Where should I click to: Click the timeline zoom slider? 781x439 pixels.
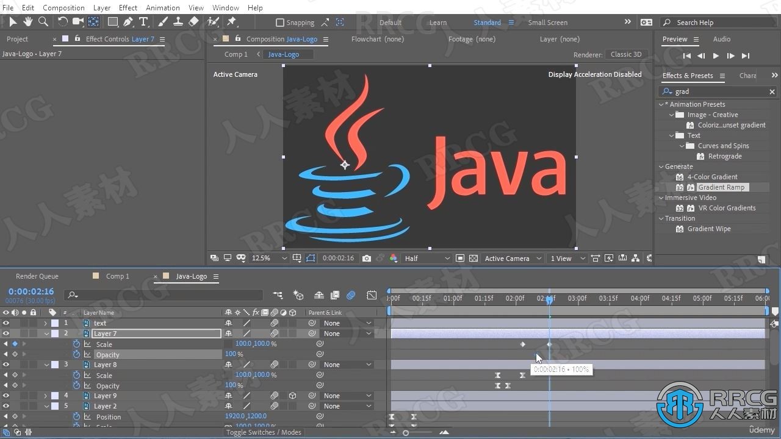click(x=406, y=432)
